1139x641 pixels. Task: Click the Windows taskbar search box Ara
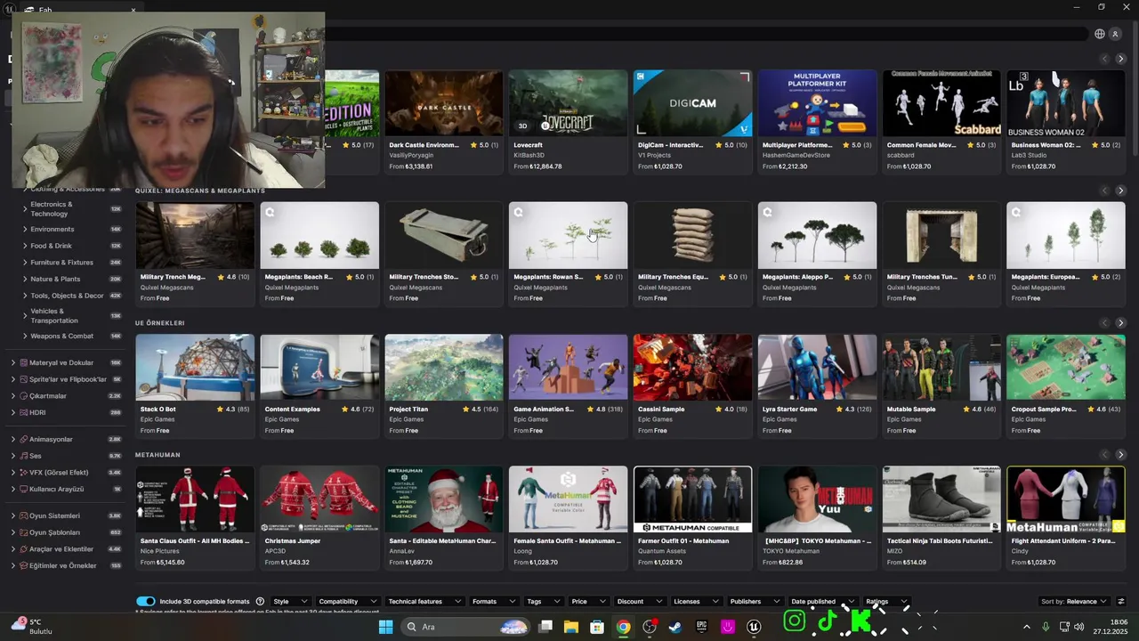point(465,627)
